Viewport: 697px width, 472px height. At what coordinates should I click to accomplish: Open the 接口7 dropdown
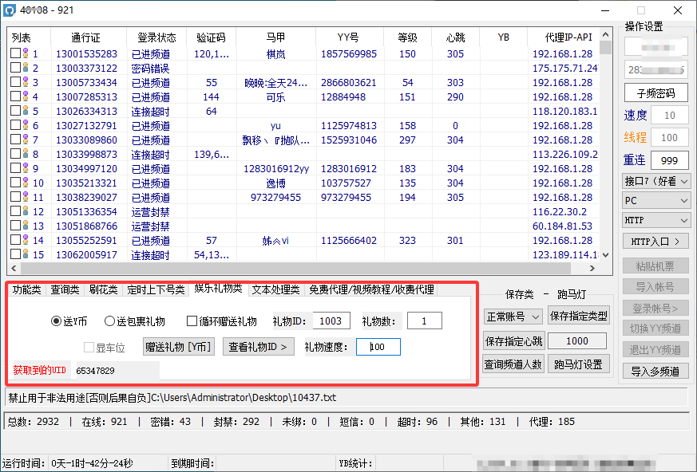(656, 181)
